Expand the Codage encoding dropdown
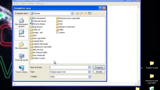The image size is (160, 90). (x=89, y=77)
